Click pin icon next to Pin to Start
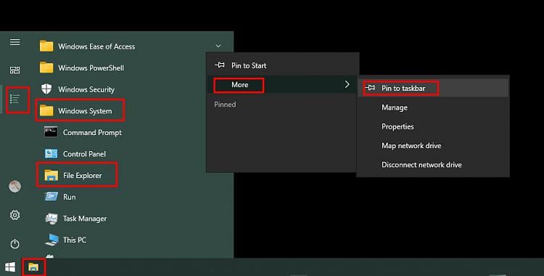The image size is (544, 276). 220,65
